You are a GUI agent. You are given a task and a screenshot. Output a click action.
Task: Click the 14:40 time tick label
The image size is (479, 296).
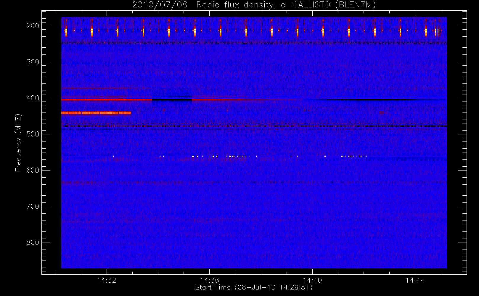pyautogui.click(x=312, y=280)
